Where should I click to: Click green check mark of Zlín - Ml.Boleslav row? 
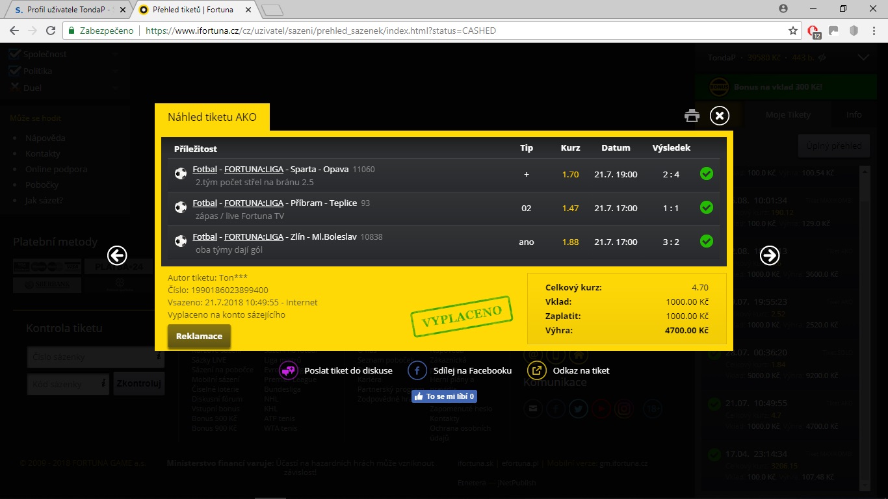pyautogui.click(x=707, y=241)
